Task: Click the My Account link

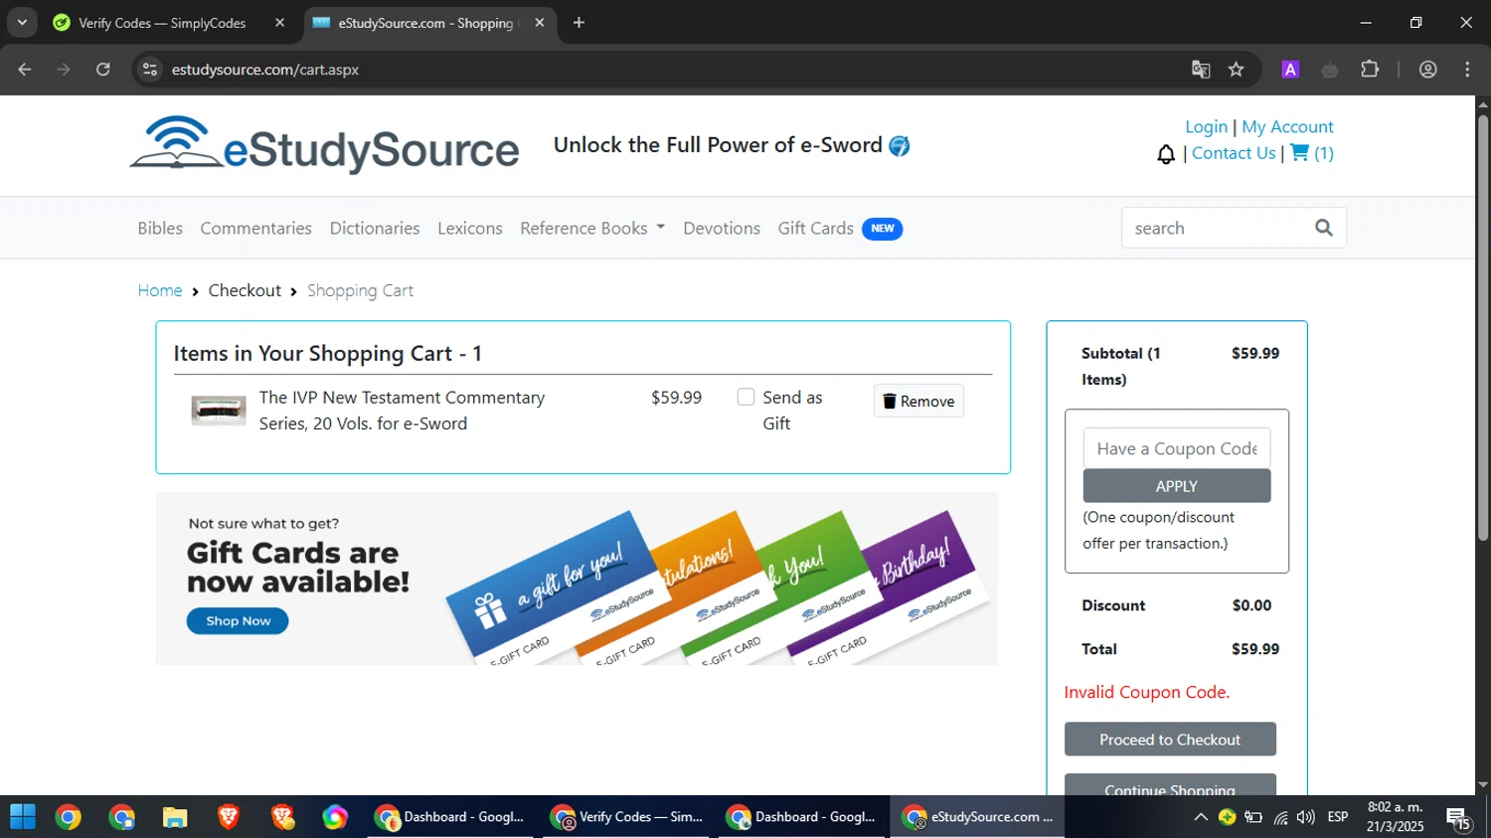Action: click(1287, 126)
